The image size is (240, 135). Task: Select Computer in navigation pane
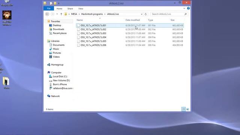pyautogui.click(x=56, y=72)
